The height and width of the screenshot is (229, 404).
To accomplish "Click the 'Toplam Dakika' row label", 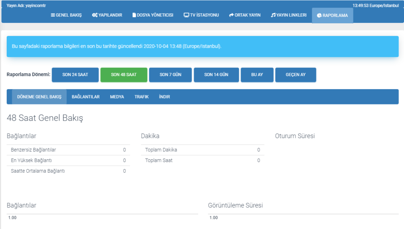I will click(x=161, y=150).
